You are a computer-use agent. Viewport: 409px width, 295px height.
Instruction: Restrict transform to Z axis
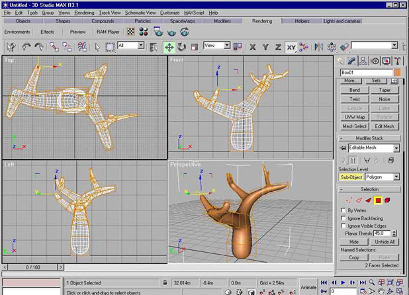pos(278,47)
